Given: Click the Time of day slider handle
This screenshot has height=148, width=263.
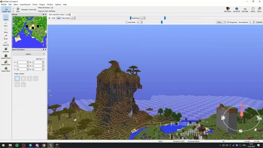Looking at the screenshot, I should point(131,18).
